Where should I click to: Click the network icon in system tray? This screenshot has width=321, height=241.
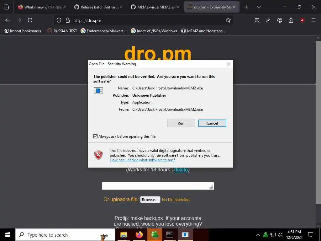[x=273, y=235]
